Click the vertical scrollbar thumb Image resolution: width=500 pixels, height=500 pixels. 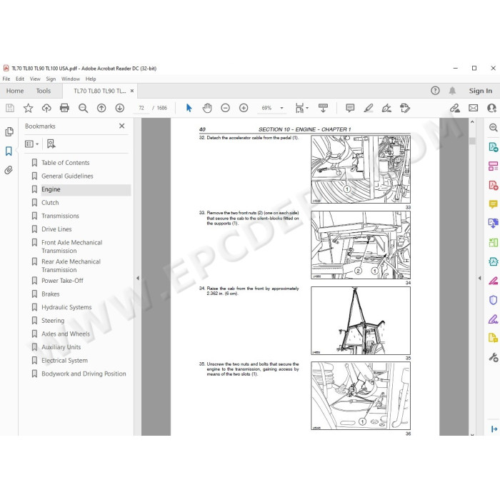click(472, 141)
